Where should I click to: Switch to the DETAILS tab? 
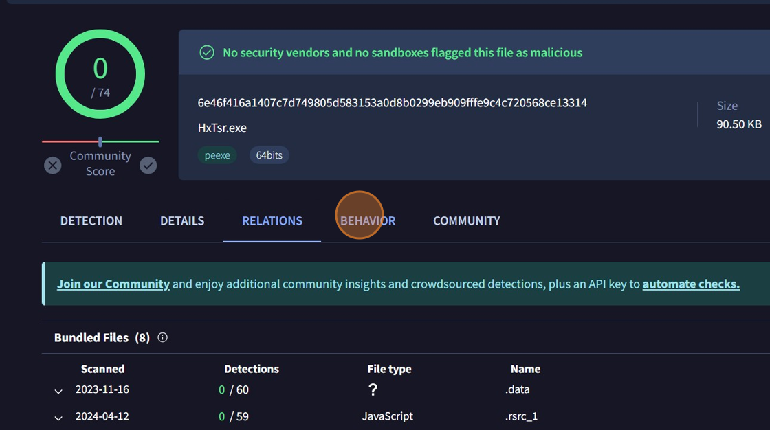coord(182,220)
